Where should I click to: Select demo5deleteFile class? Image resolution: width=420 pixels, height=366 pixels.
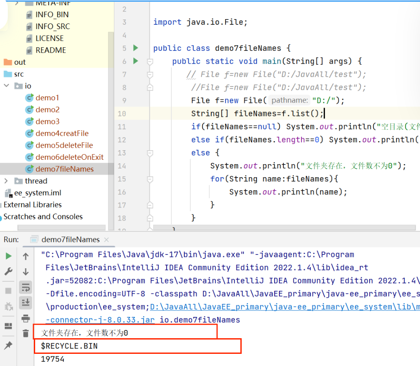tap(64, 145)
